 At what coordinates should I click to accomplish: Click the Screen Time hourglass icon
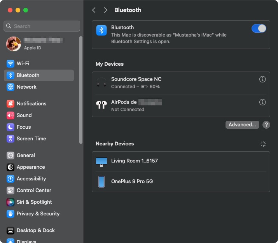[10, 138]
